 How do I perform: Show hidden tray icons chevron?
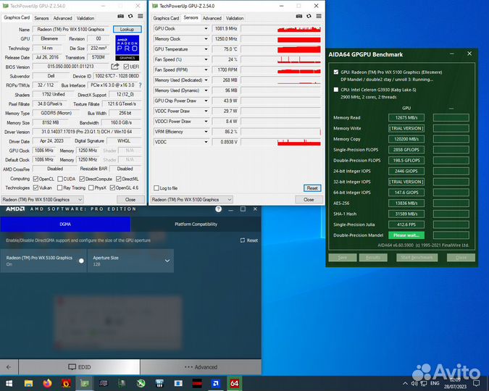click(x=405, y=383)
